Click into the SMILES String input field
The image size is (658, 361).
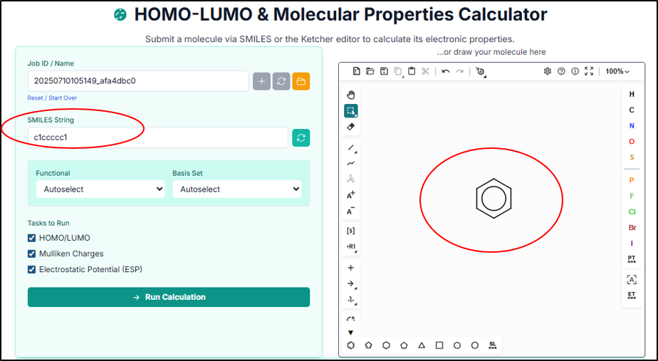[157, 137]
